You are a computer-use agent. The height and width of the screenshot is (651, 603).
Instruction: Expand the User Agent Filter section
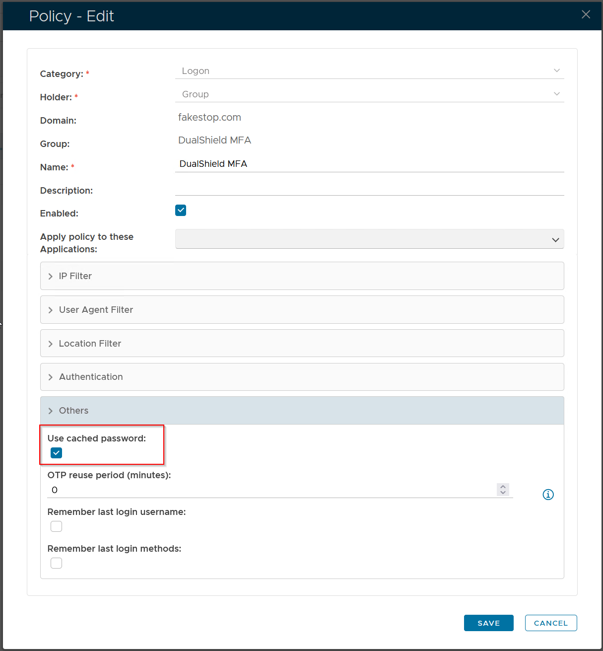[302, 310]
